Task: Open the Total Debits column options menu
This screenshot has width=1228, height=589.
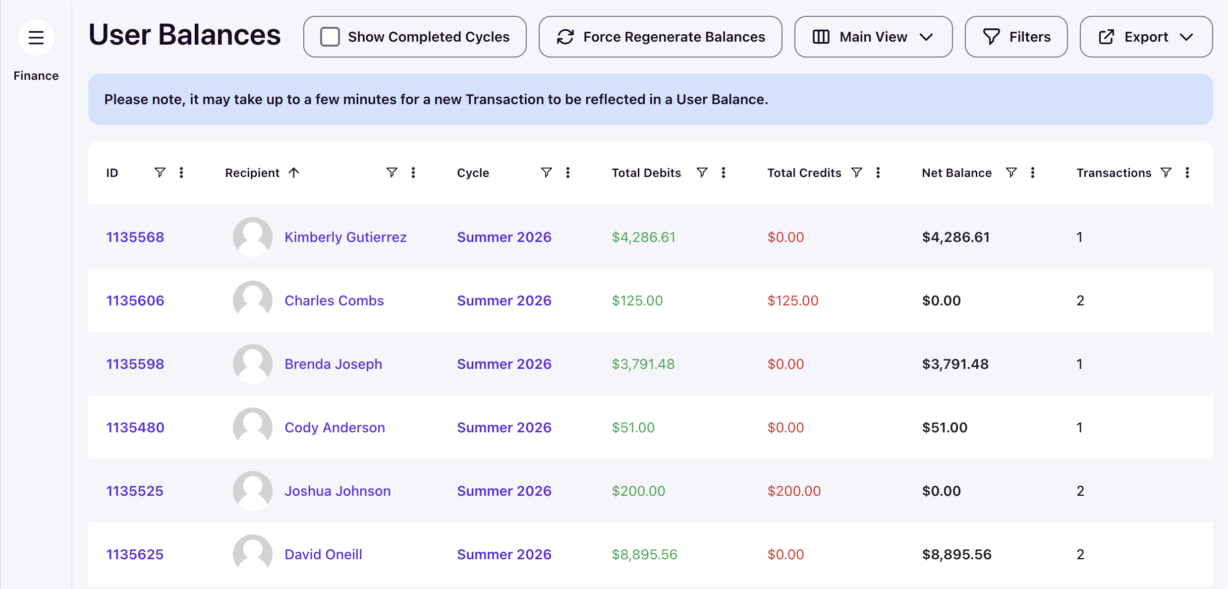Action: click(724, 173)
